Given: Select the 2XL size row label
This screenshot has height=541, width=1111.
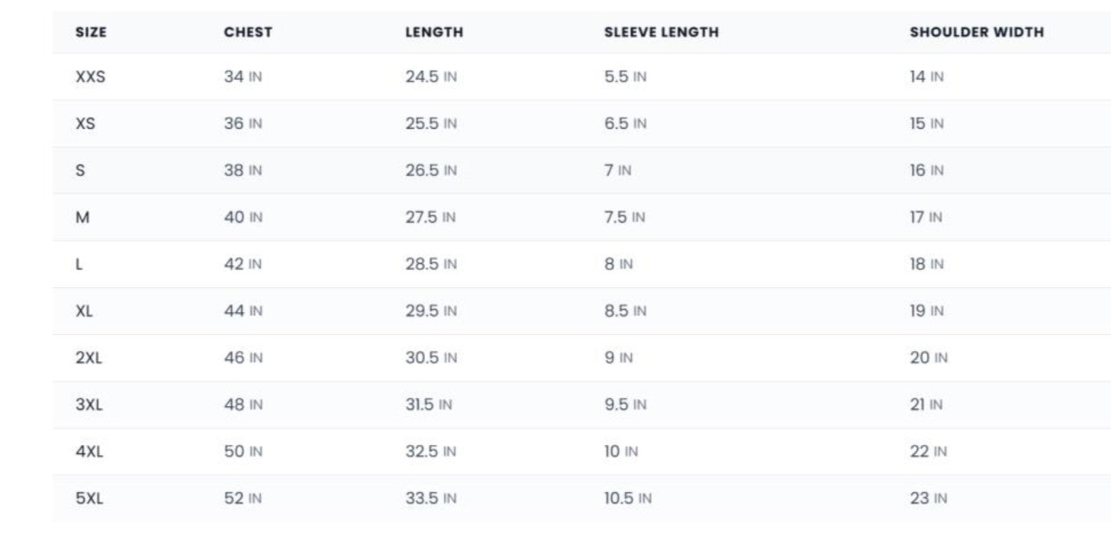Looking at the screenshot, I should [89, 358].
